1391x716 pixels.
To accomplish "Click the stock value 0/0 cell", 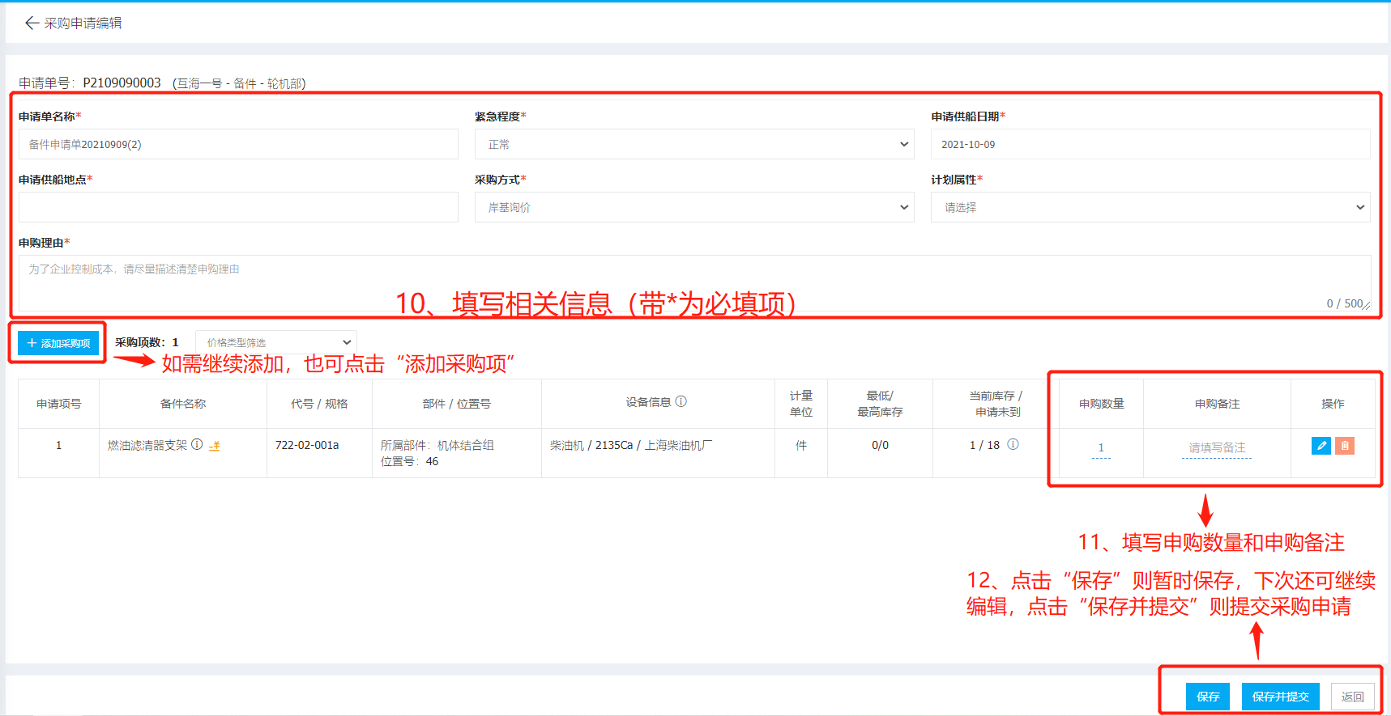I will [x=880, y=445].
